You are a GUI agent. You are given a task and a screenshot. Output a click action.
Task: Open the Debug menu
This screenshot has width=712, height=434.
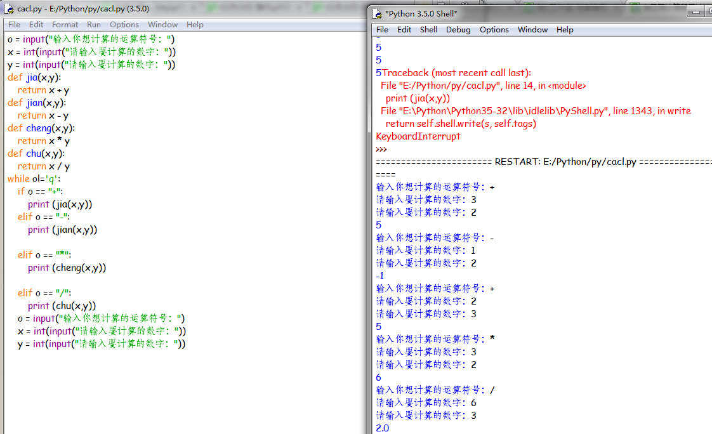(458, 30)
